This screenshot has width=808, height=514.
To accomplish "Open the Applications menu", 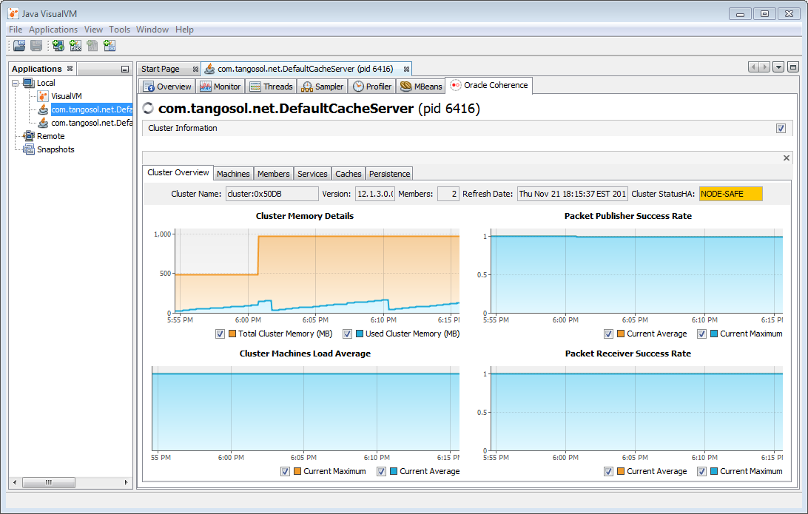I will click(53, 30).
